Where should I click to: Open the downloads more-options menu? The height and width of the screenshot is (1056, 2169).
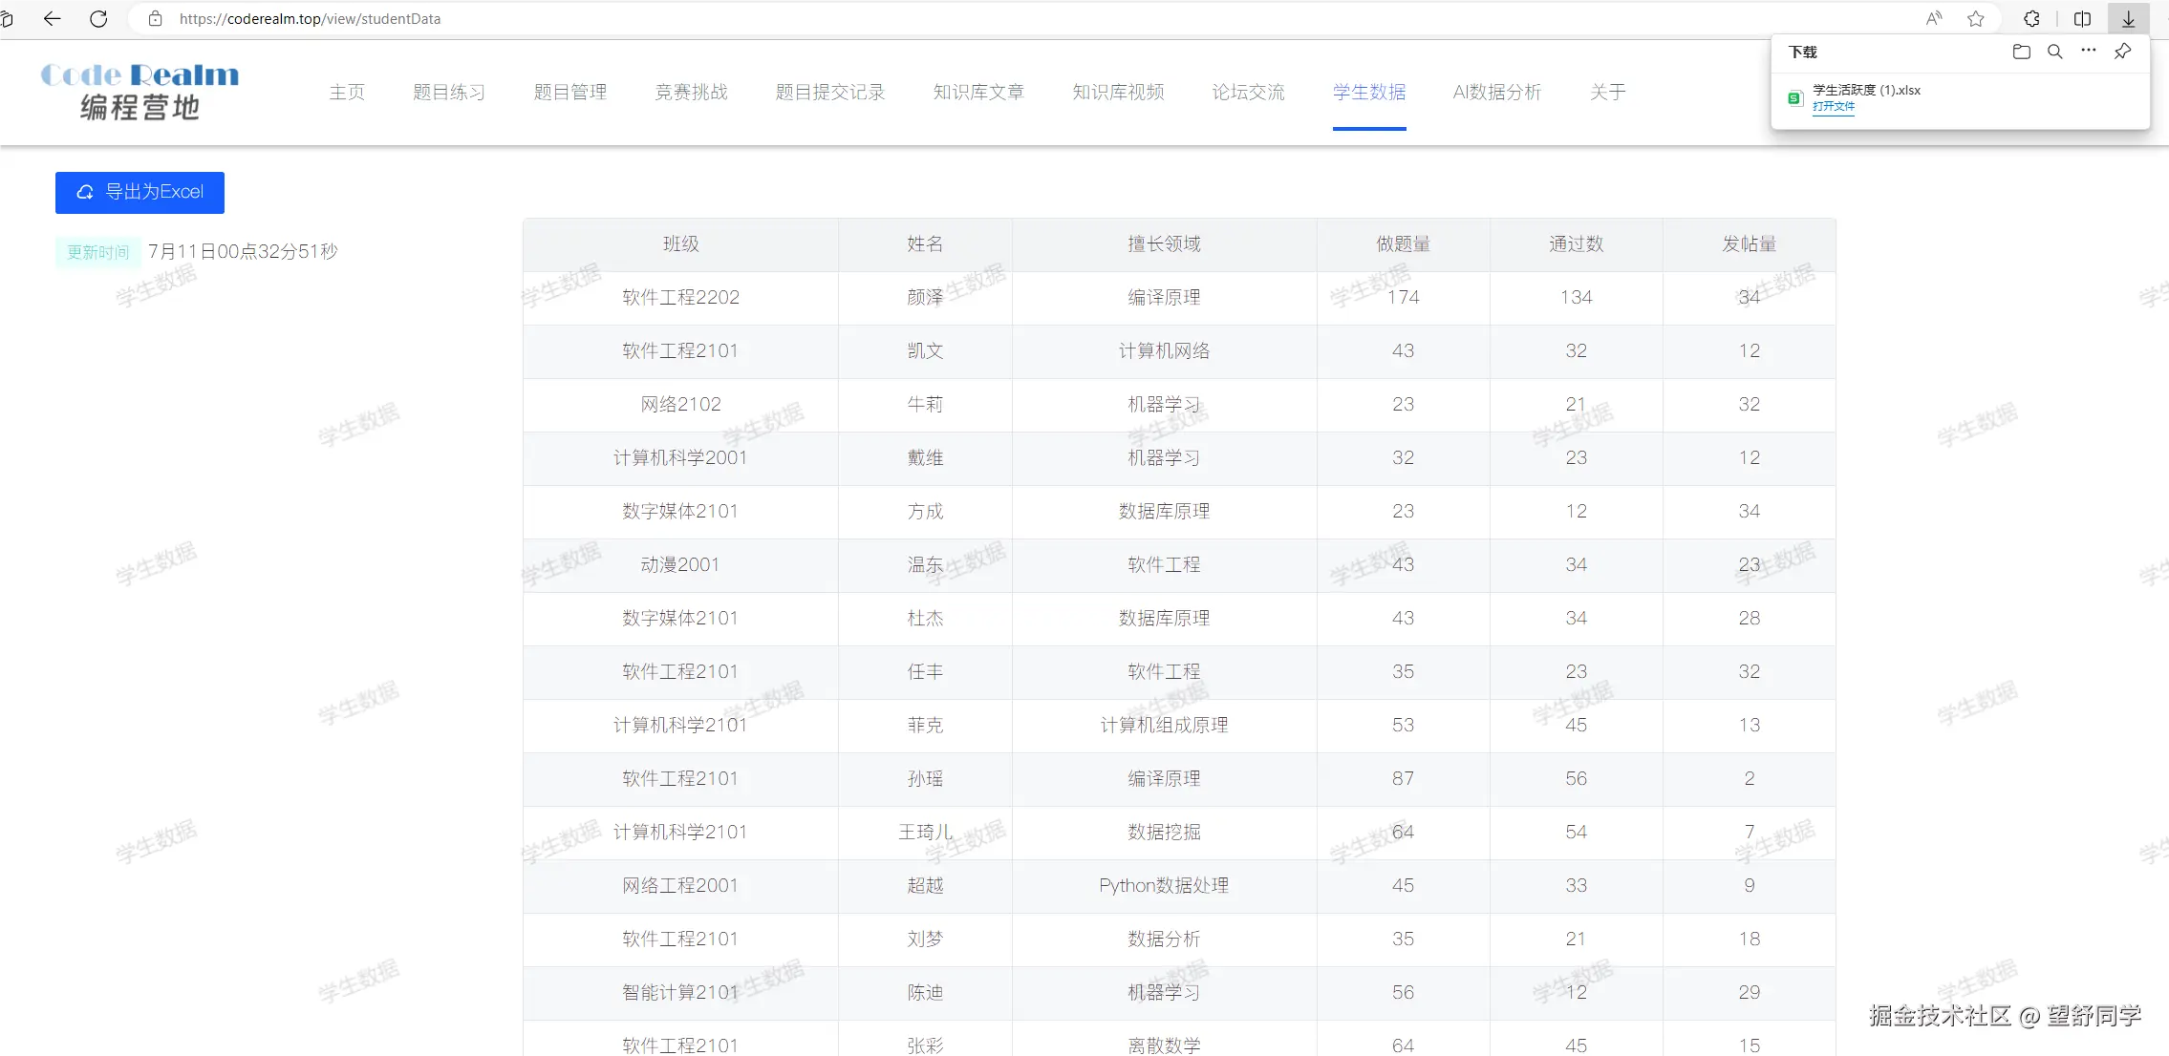[x=2089, y=52]
